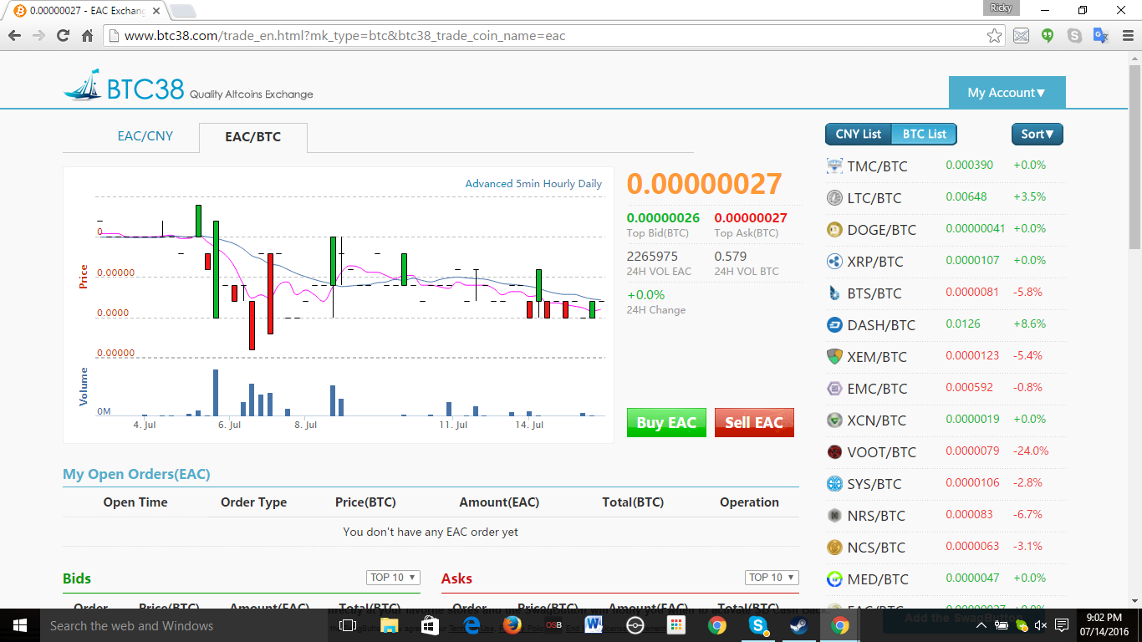The height and width of the screenshot is (642, 1142).
Task: Reload the current page
Action: pos(63,36)
